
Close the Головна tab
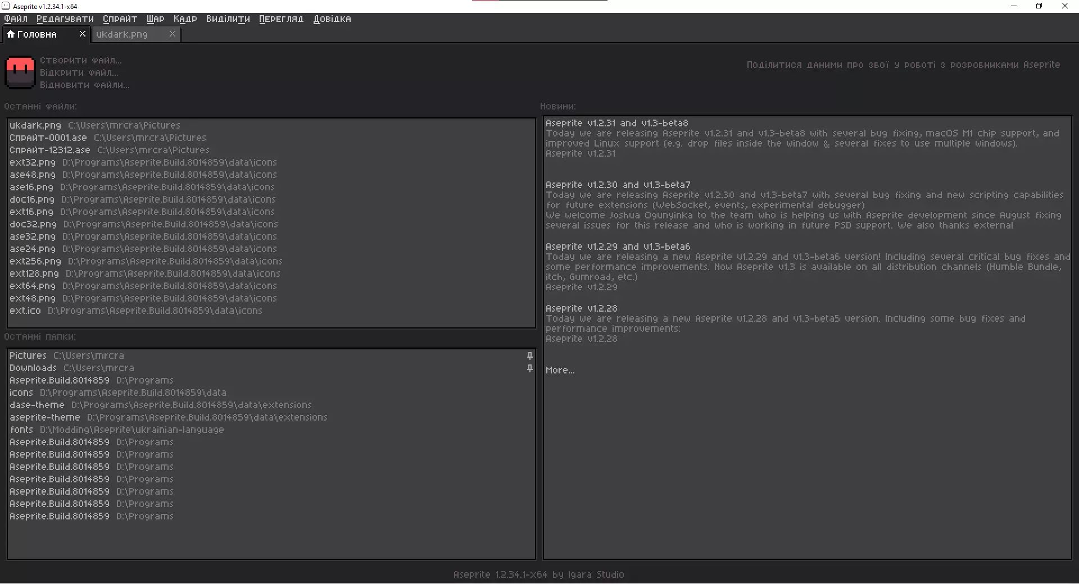(83, 34)
